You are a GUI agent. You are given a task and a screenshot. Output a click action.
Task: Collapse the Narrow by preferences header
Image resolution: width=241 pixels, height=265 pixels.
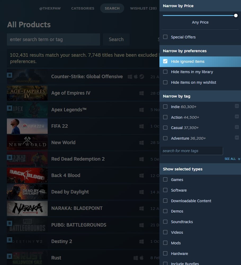[200, 51]
